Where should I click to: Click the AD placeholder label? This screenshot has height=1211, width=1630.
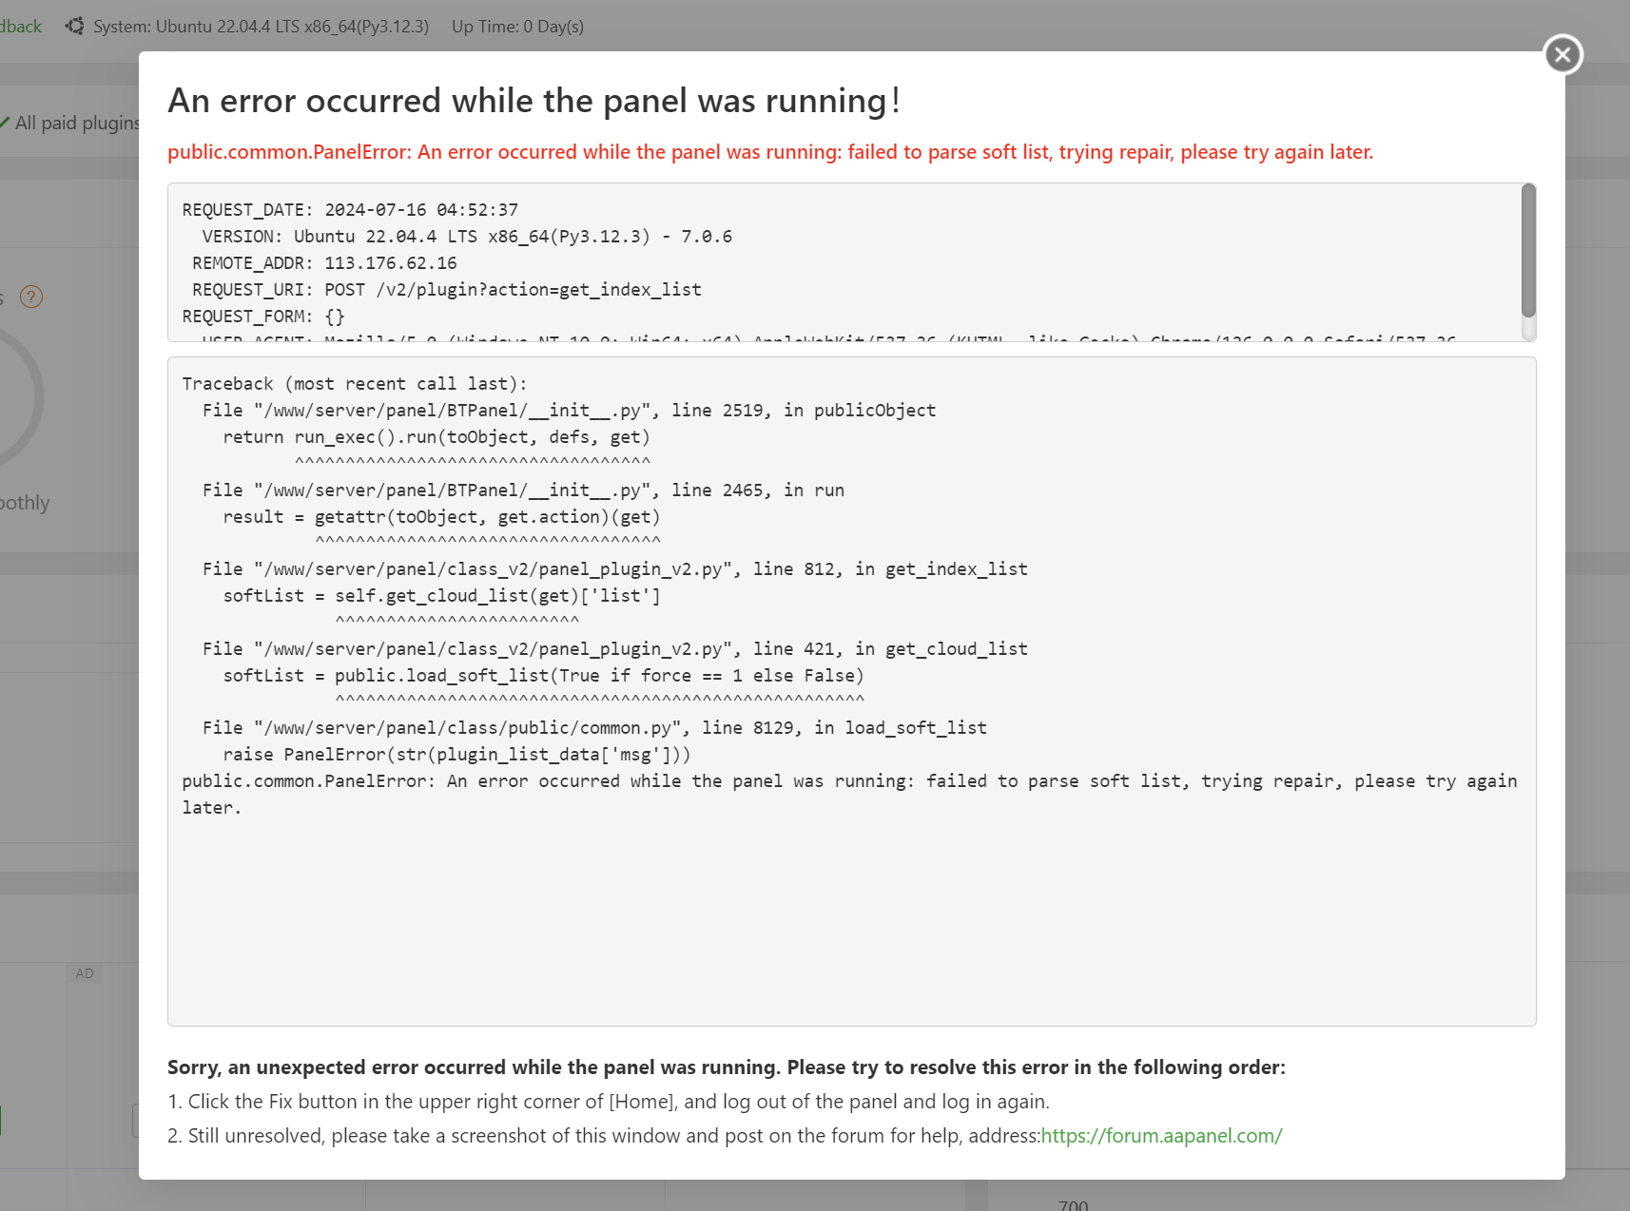84,973
